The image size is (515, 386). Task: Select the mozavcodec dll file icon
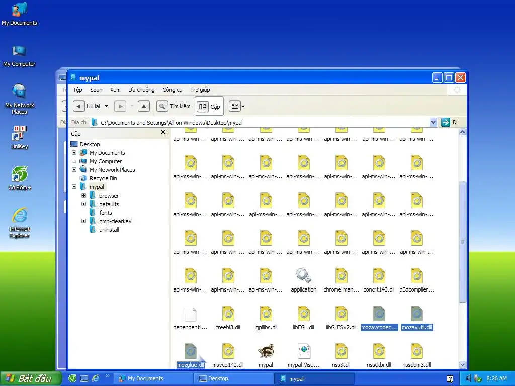379,314
